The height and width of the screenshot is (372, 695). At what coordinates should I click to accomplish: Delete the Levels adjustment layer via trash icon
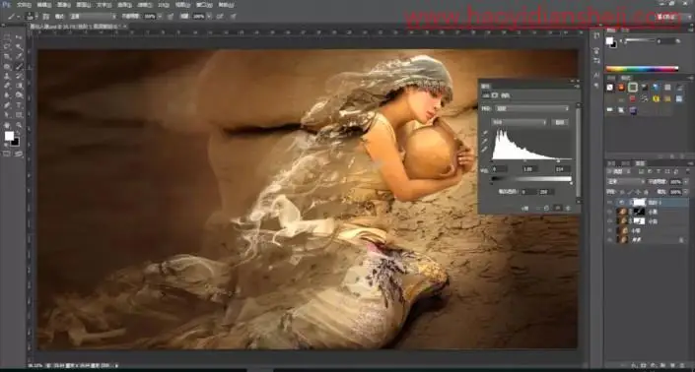[568, 208]
